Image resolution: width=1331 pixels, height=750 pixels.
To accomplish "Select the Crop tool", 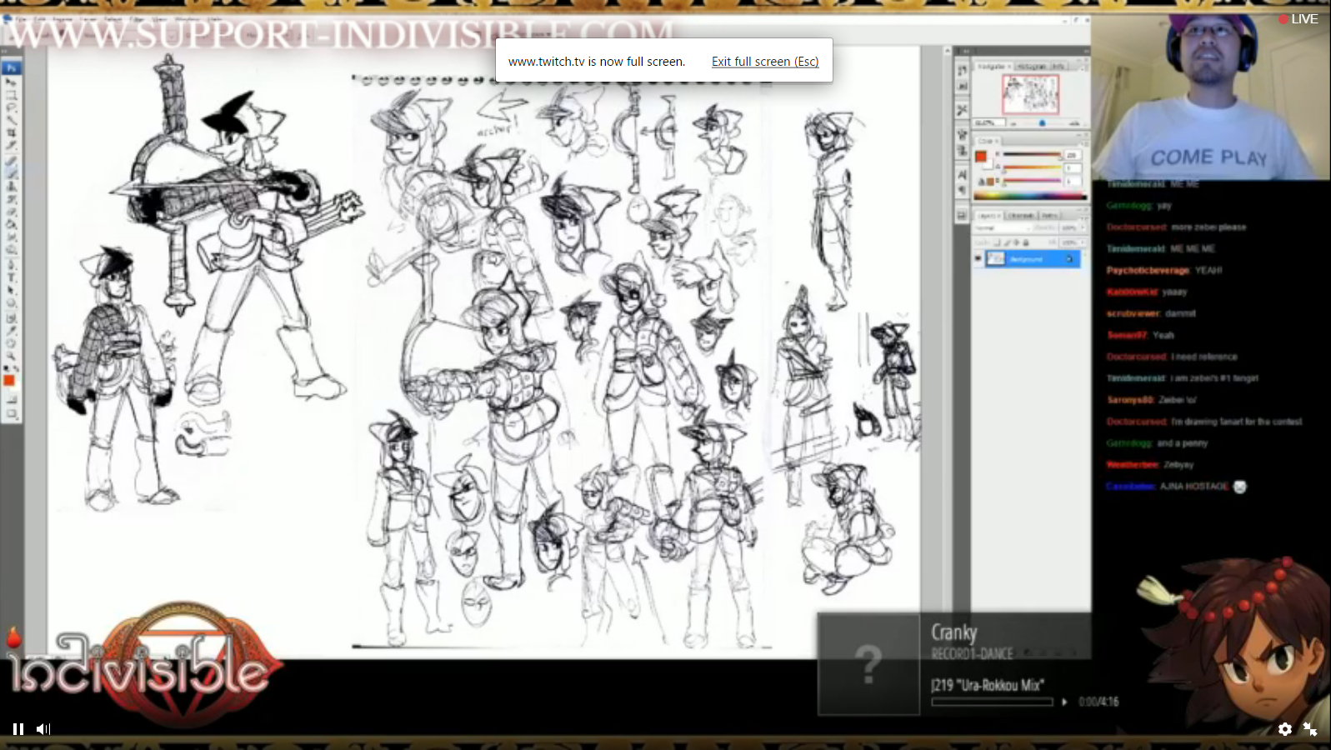I will [x=11, y=132].
